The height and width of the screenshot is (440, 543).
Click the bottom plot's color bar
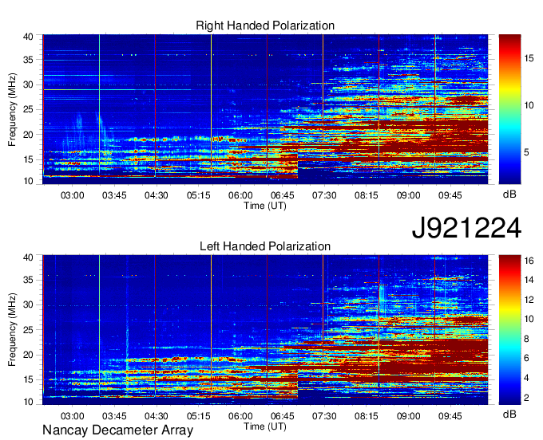click(509, 330)
